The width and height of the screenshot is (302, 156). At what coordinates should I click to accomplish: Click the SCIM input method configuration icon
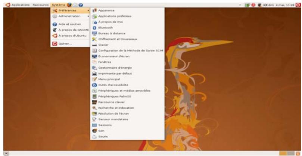94,51
